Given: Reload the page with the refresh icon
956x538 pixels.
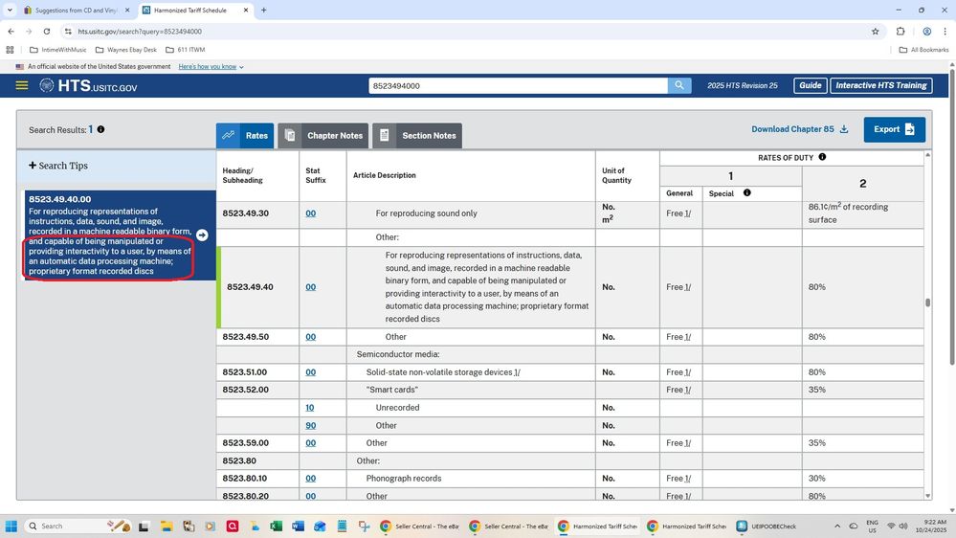Looking at the screenshot, I should click(x=47, y=31).
